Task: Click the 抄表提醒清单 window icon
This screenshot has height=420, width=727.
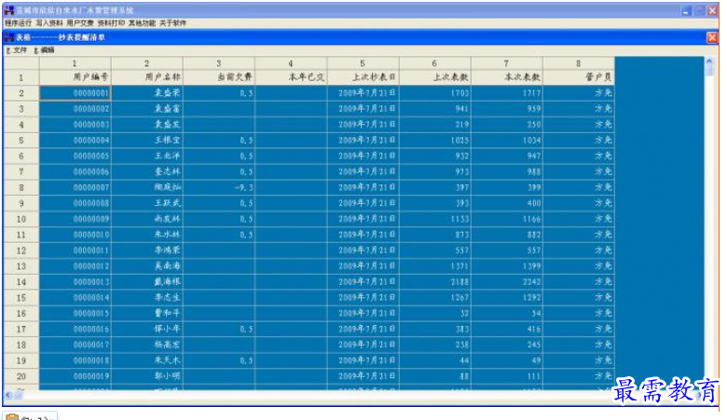Action: [9, 37]
